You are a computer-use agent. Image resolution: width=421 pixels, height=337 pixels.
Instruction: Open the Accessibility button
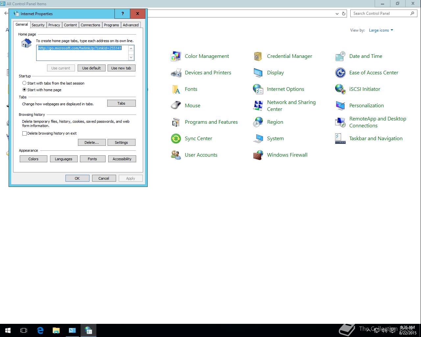pos(122,159)
